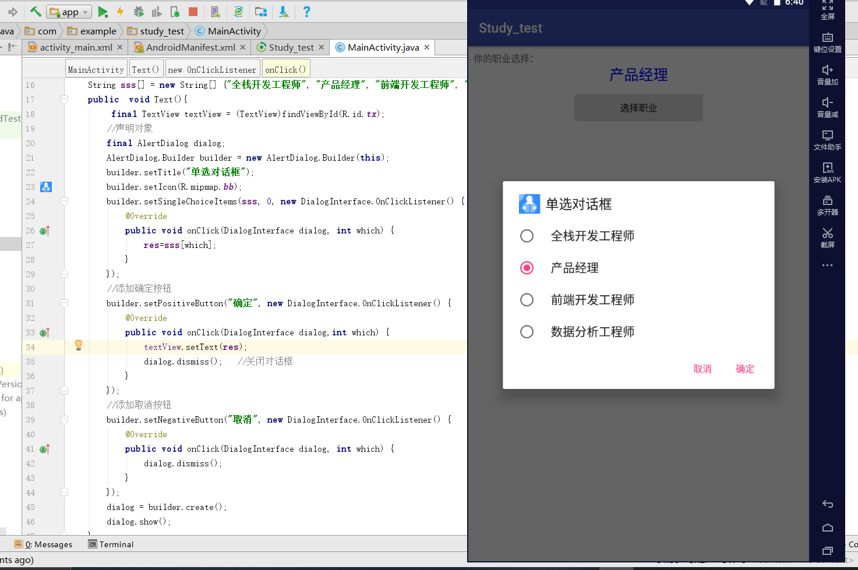Collapse the Text() method at line 17
Image resolution: width=858 pixels, height=570 pixels.
click(x=65, y=100)
